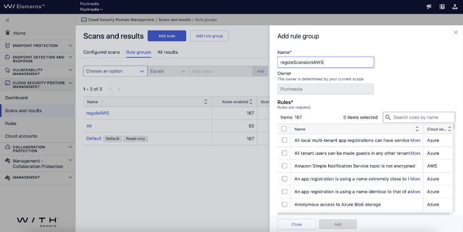
Task: Open the help question mark icon
Action: point(442,6)
